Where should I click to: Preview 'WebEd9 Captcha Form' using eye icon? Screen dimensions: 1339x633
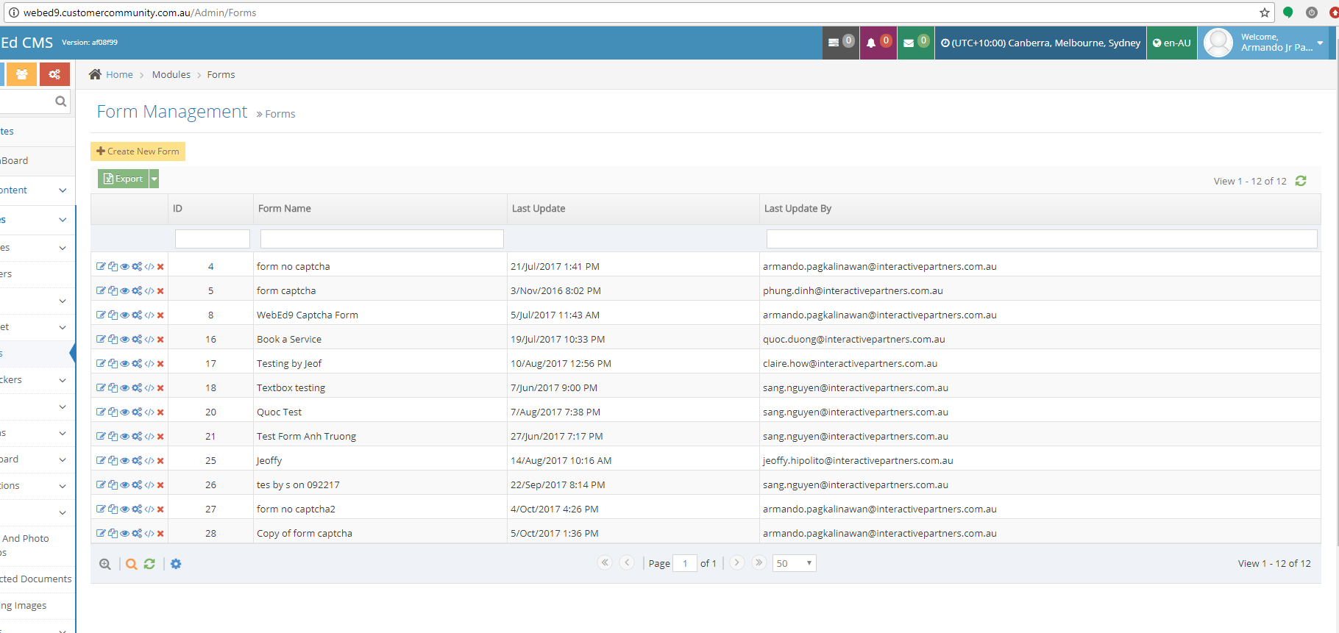124,315
